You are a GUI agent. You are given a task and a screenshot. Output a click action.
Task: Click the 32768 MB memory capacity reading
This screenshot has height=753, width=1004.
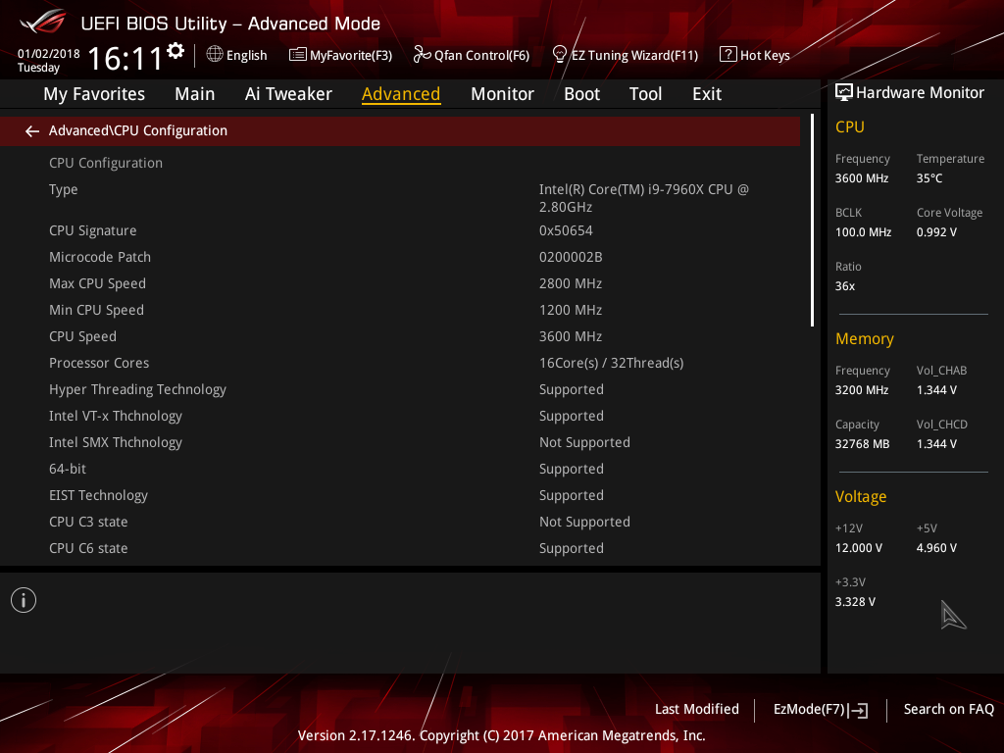tap(862, 444)
